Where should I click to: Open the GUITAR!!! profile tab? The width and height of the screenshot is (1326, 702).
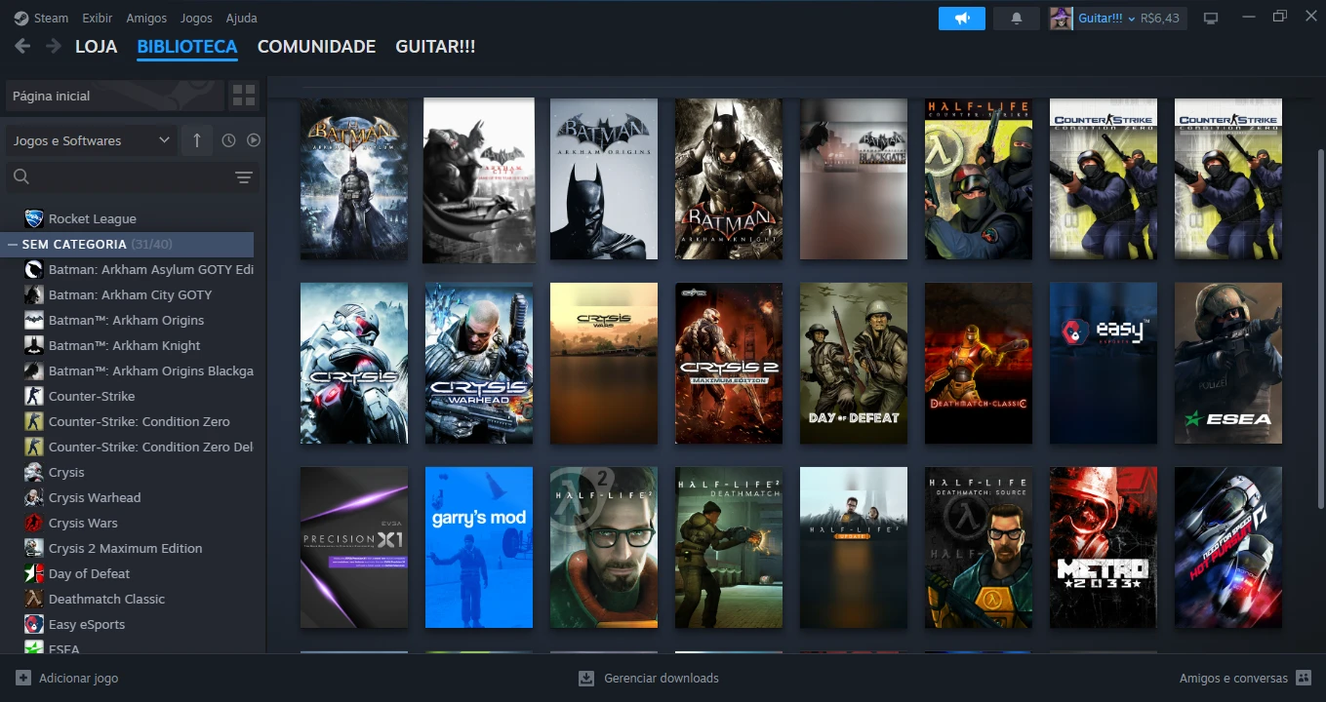[435, 47]
